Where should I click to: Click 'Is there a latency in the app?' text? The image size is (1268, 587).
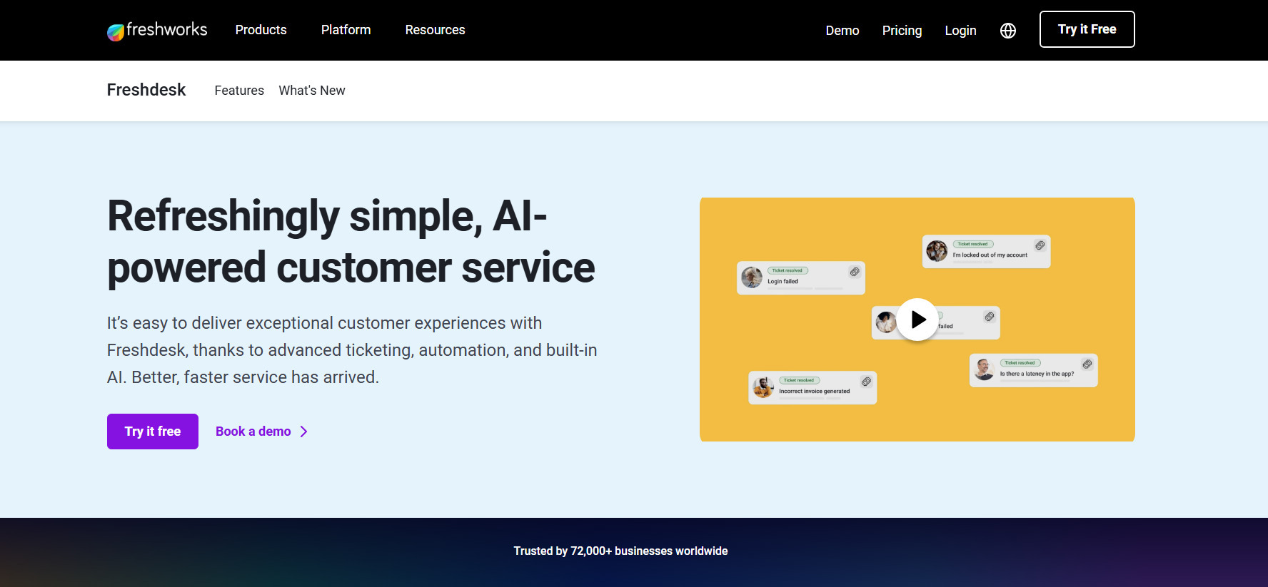coord(1037,374)
